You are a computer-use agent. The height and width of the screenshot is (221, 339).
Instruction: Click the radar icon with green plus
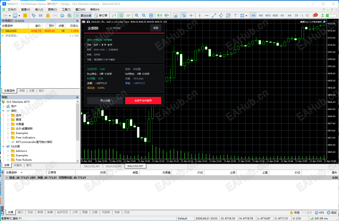(69, 16)
